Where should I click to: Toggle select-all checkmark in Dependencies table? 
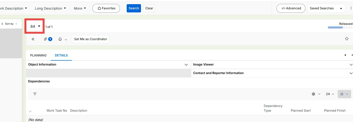pyautogui.click(x=30, y=111)
